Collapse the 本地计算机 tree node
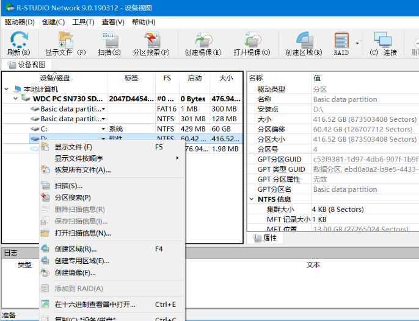 click(7, 89)
